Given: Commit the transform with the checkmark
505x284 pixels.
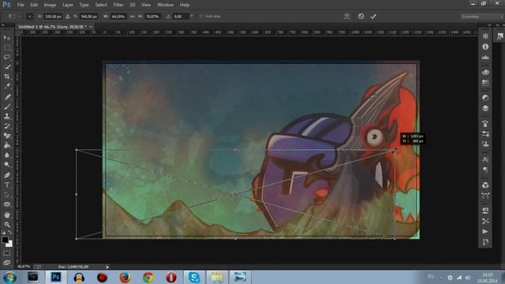Looking at the screenshot, I should (373, 17).
